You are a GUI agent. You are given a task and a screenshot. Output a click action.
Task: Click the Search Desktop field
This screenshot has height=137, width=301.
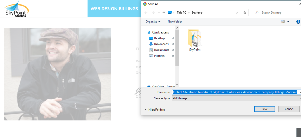276,13
